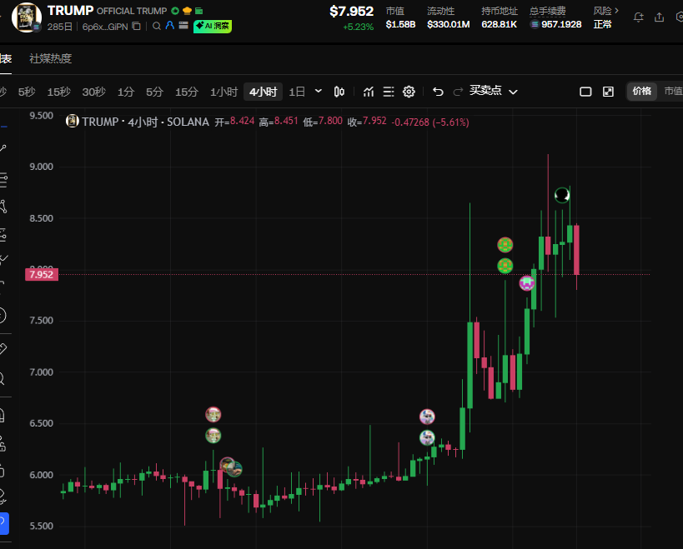This screenshot has width=683, height=549.
Task: Click the green wallet badge icon
Action: point(199,11)
